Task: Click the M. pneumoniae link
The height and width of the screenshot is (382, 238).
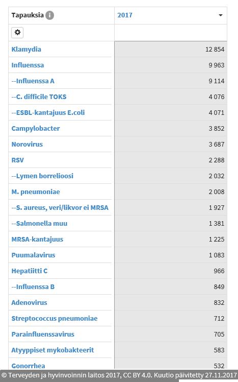Action: tap(36, 192)
